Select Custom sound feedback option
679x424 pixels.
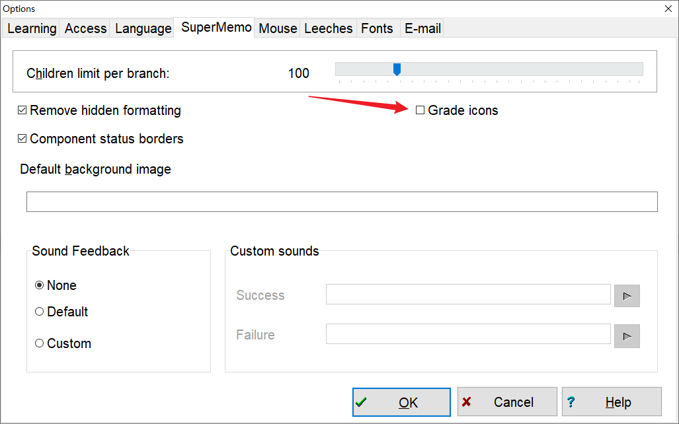pos(40,343)
